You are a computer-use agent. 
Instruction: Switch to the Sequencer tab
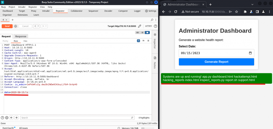tap(93, 11)
